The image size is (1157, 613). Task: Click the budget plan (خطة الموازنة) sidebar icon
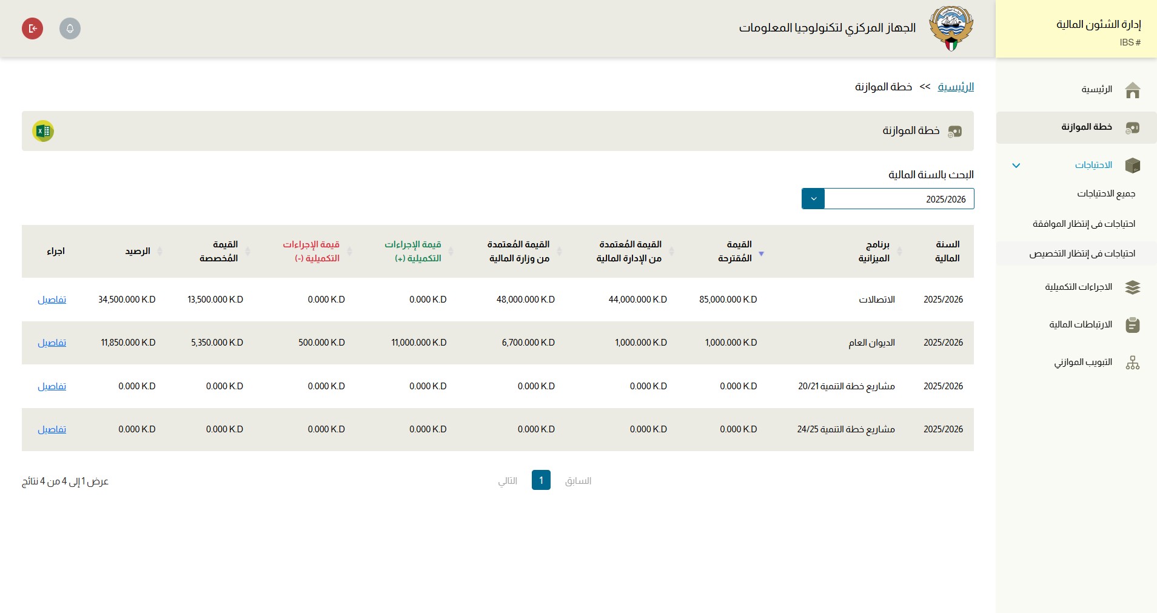coord(1133,127)
